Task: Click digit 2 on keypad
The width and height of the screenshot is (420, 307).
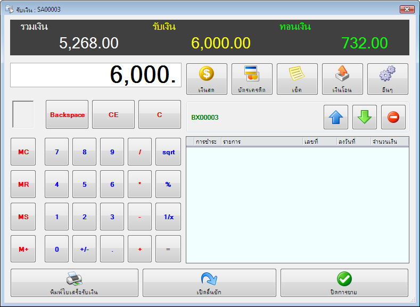Action: point(85,217)
